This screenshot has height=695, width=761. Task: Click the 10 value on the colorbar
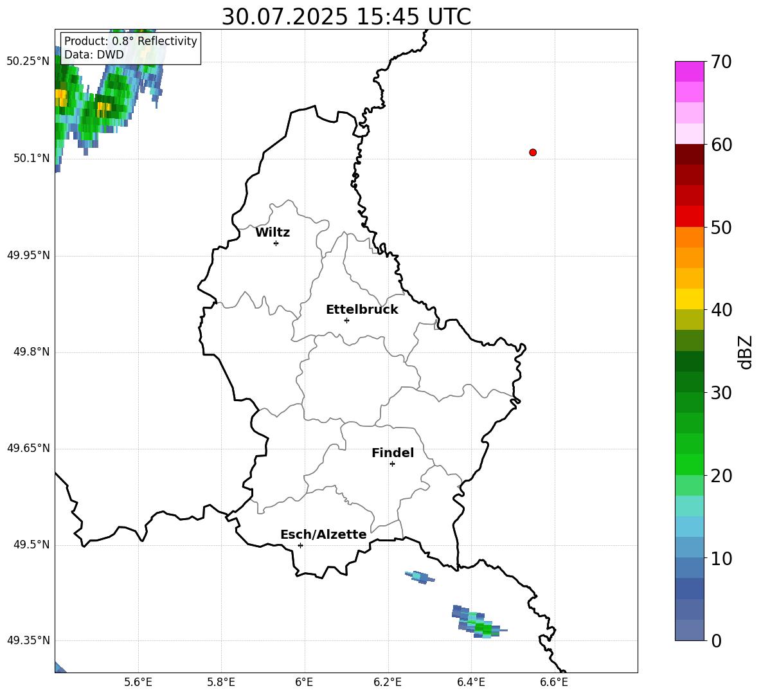coord(721,558)
